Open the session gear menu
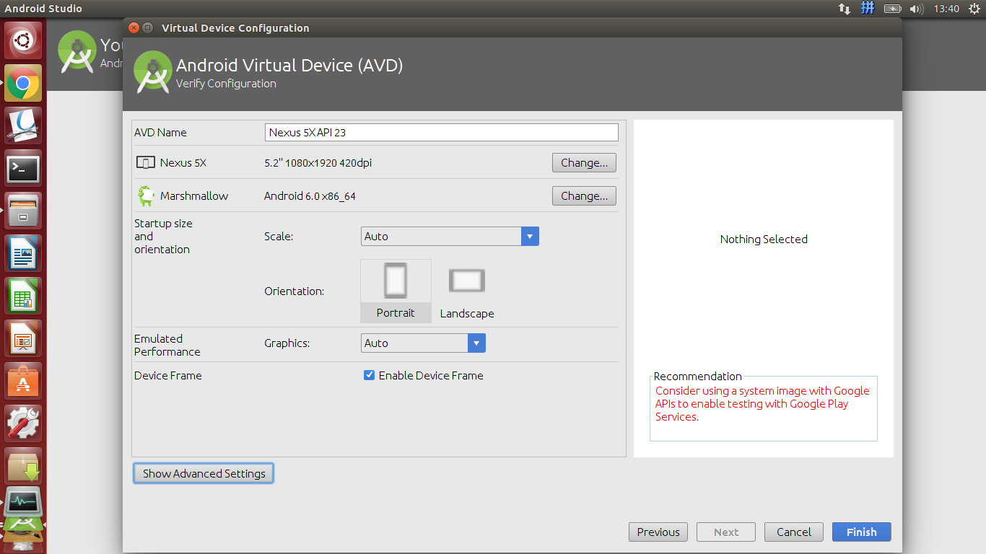The width and height of the screenshot is (986, 554). (974, 9)
